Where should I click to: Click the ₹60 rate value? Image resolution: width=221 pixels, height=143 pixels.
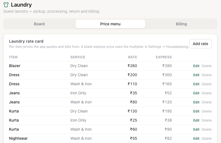[133, 129]
